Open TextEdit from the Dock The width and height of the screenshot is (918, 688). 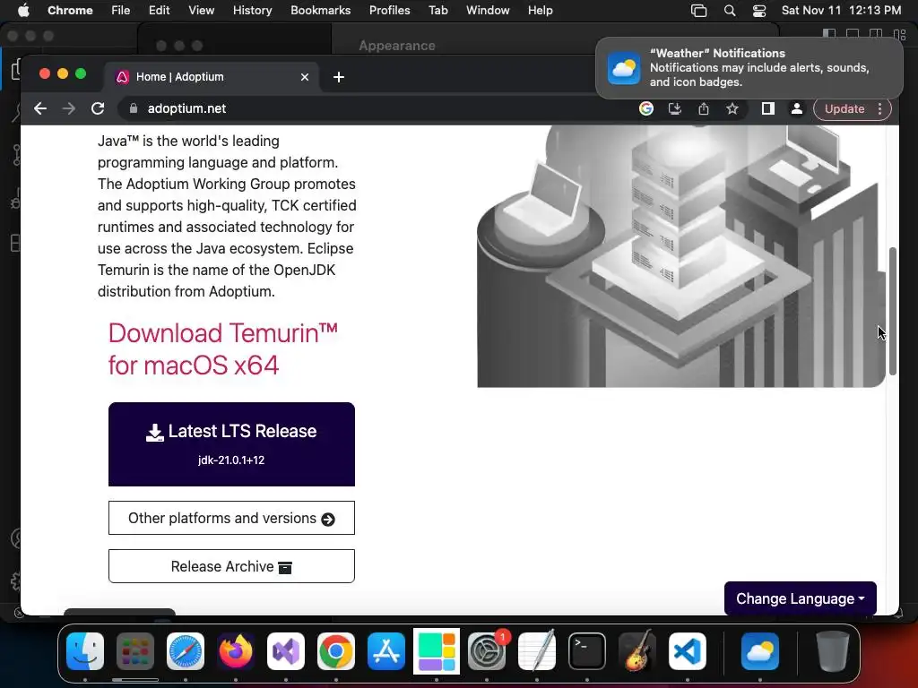click(537, 651)
